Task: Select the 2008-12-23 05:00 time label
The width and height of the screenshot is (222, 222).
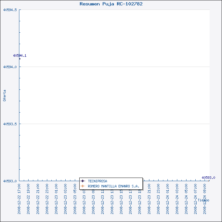Action: (75, 199)
